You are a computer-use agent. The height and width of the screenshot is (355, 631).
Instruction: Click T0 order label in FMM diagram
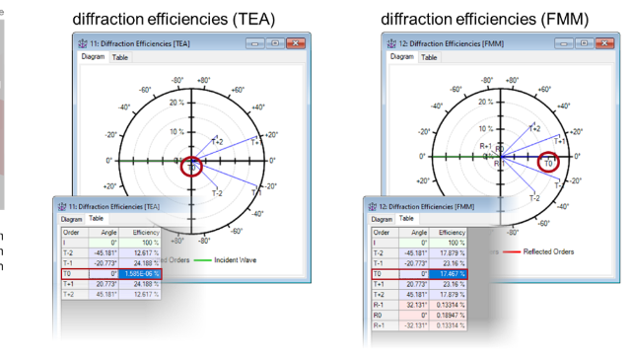[548, 164]
